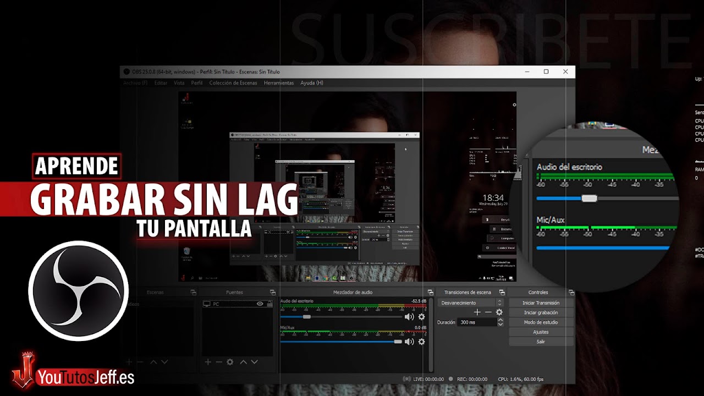Viewport: 704px width, 396px height.
Task: Open transition properties gear icon
Action: [x=499, y=312]
